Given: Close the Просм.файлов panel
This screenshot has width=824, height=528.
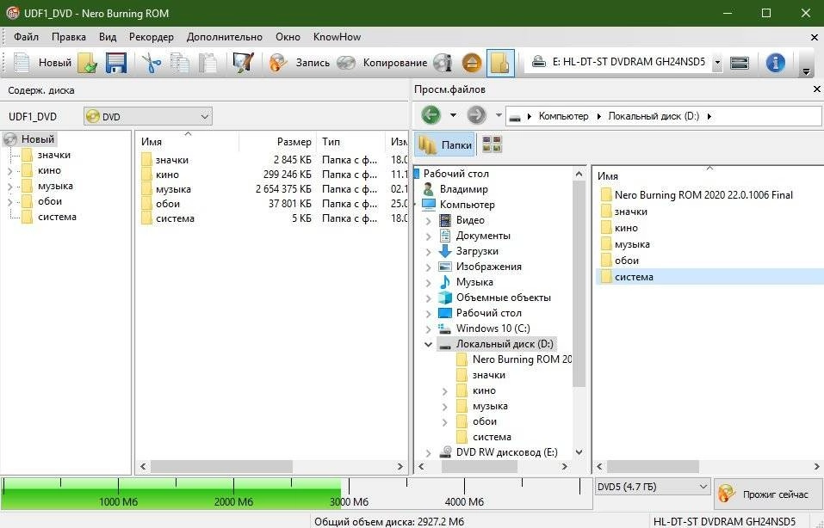Looking at the screenshot, I should [x=816, y=89].
